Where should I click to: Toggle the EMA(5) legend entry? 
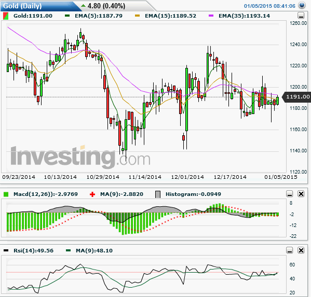pos(94,16)
